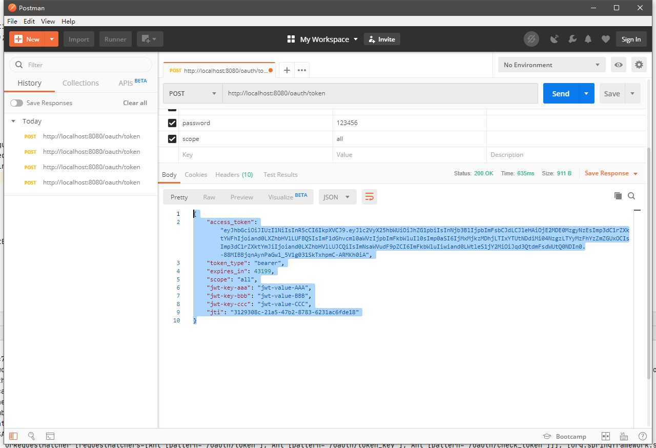Open the No Environment dropdown
The image size is (656, 448).
coord(551,65)
